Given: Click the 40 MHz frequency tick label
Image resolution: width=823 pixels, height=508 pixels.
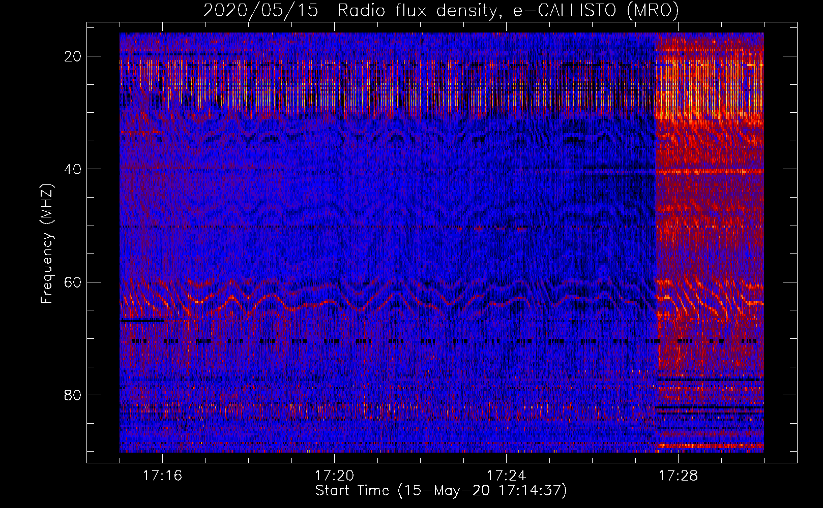Looking at the screenshot, I should (73, 169).
